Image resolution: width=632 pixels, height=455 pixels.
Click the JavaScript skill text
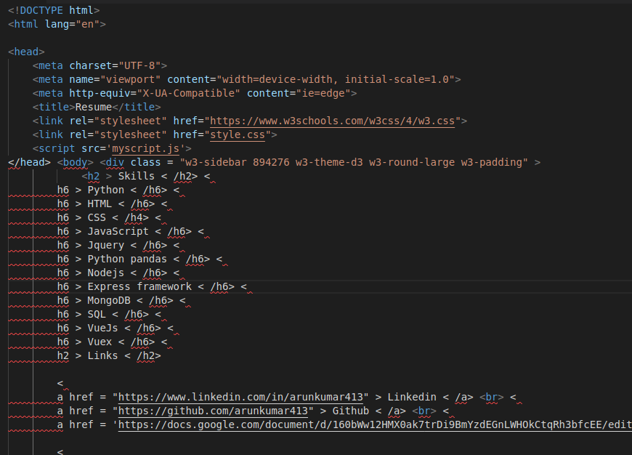118,231
